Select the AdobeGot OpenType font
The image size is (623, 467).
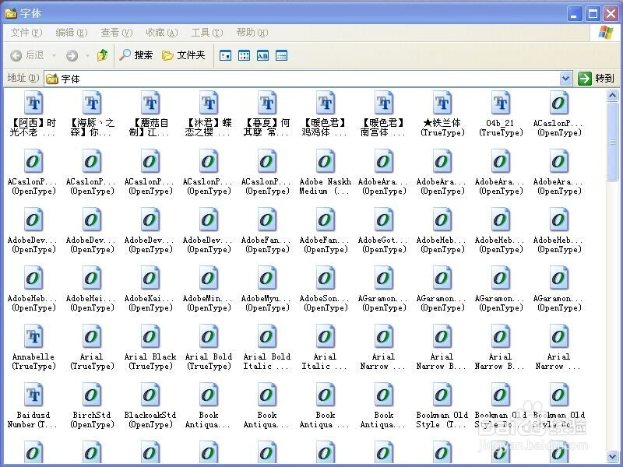[384, 230]
